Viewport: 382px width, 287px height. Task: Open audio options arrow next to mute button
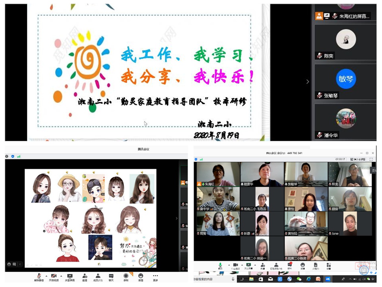46,276
